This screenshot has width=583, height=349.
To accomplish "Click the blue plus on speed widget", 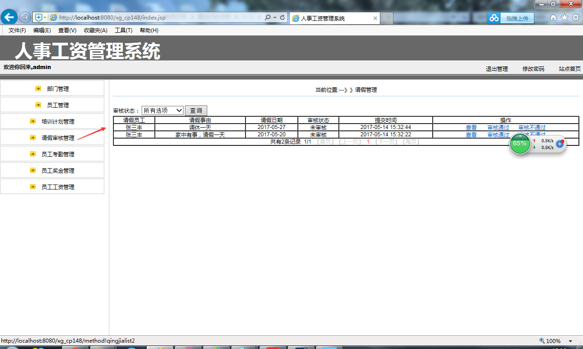I will click(x=560, y=144).
